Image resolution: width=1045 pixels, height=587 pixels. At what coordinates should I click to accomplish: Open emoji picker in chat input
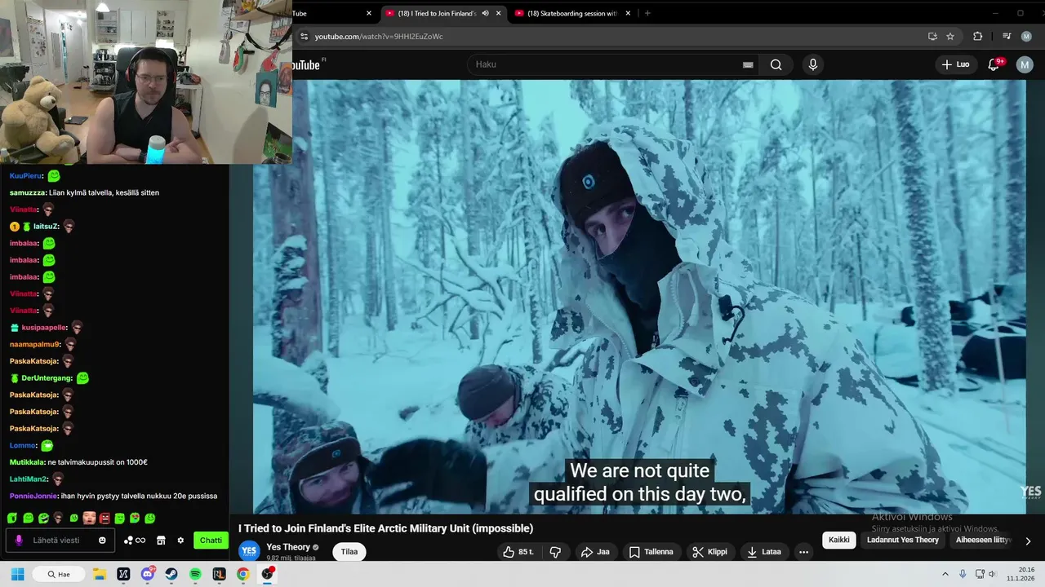coord(102,540)
